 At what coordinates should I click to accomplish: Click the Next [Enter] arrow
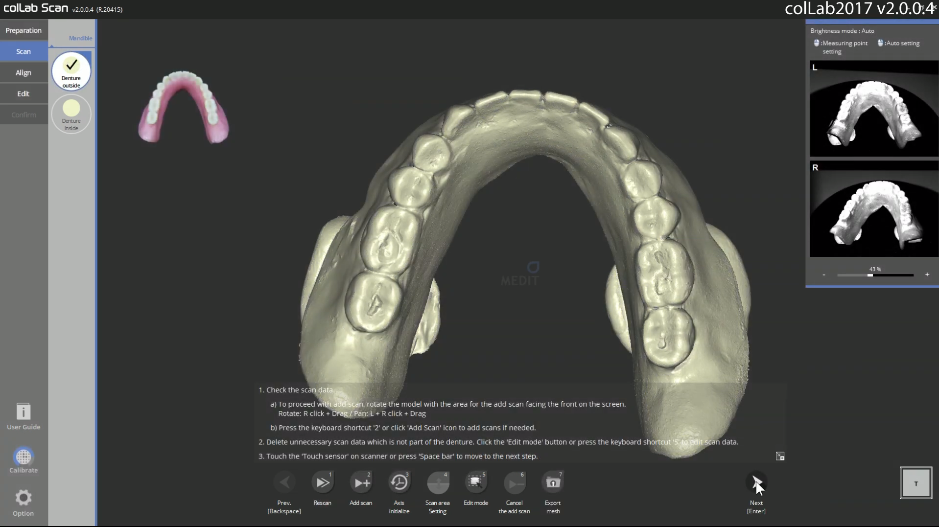pos(756,482)
